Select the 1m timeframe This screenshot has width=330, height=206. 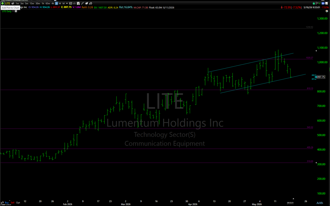tap(17, 4)
